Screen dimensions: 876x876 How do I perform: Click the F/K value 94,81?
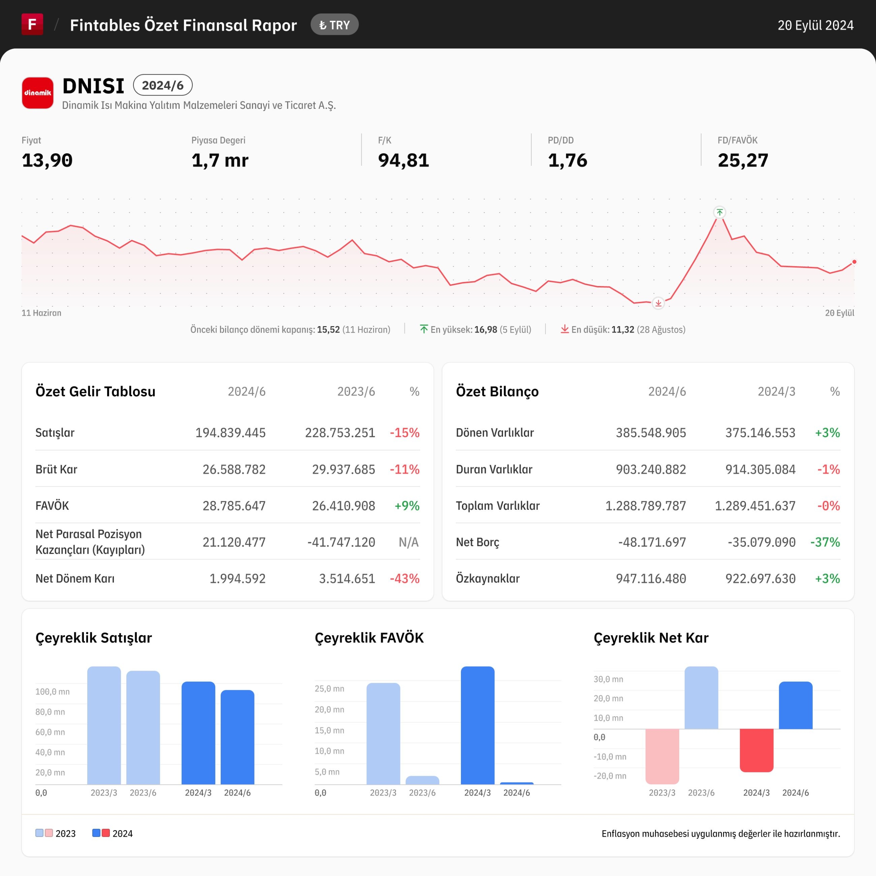403,160
